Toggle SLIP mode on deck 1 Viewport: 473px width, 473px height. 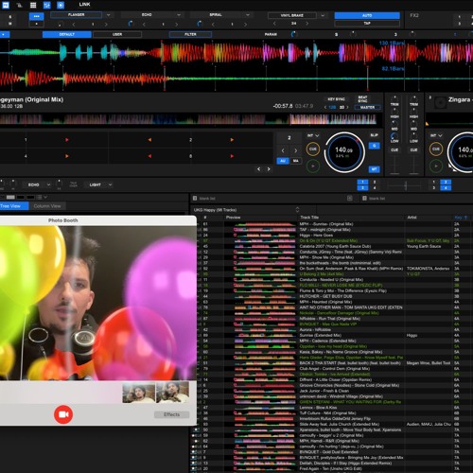click(374, 135)
